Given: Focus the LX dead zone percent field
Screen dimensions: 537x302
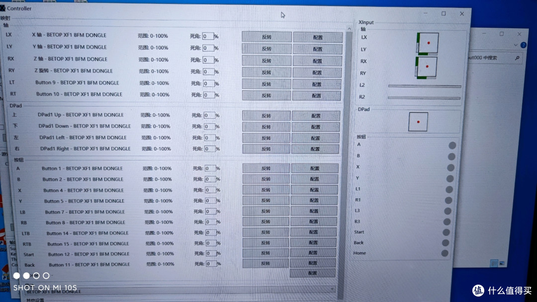Looking at the screenshot, I should (x=208, y=36).
